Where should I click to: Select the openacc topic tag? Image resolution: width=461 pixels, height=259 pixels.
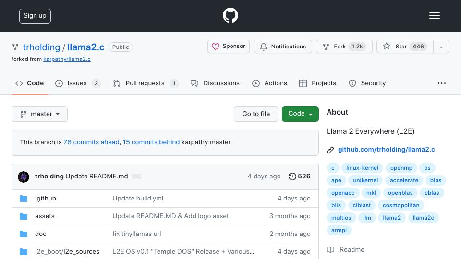pos(343,193)
